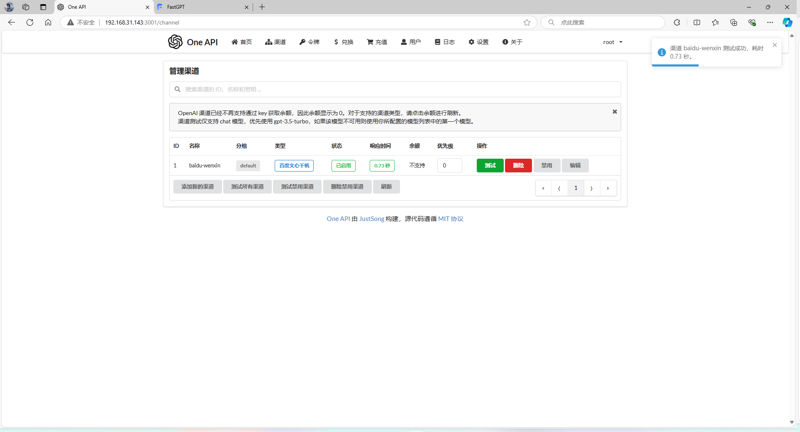Go to first page with « pagination
This screenshot has height=432, width=800.
543,188
